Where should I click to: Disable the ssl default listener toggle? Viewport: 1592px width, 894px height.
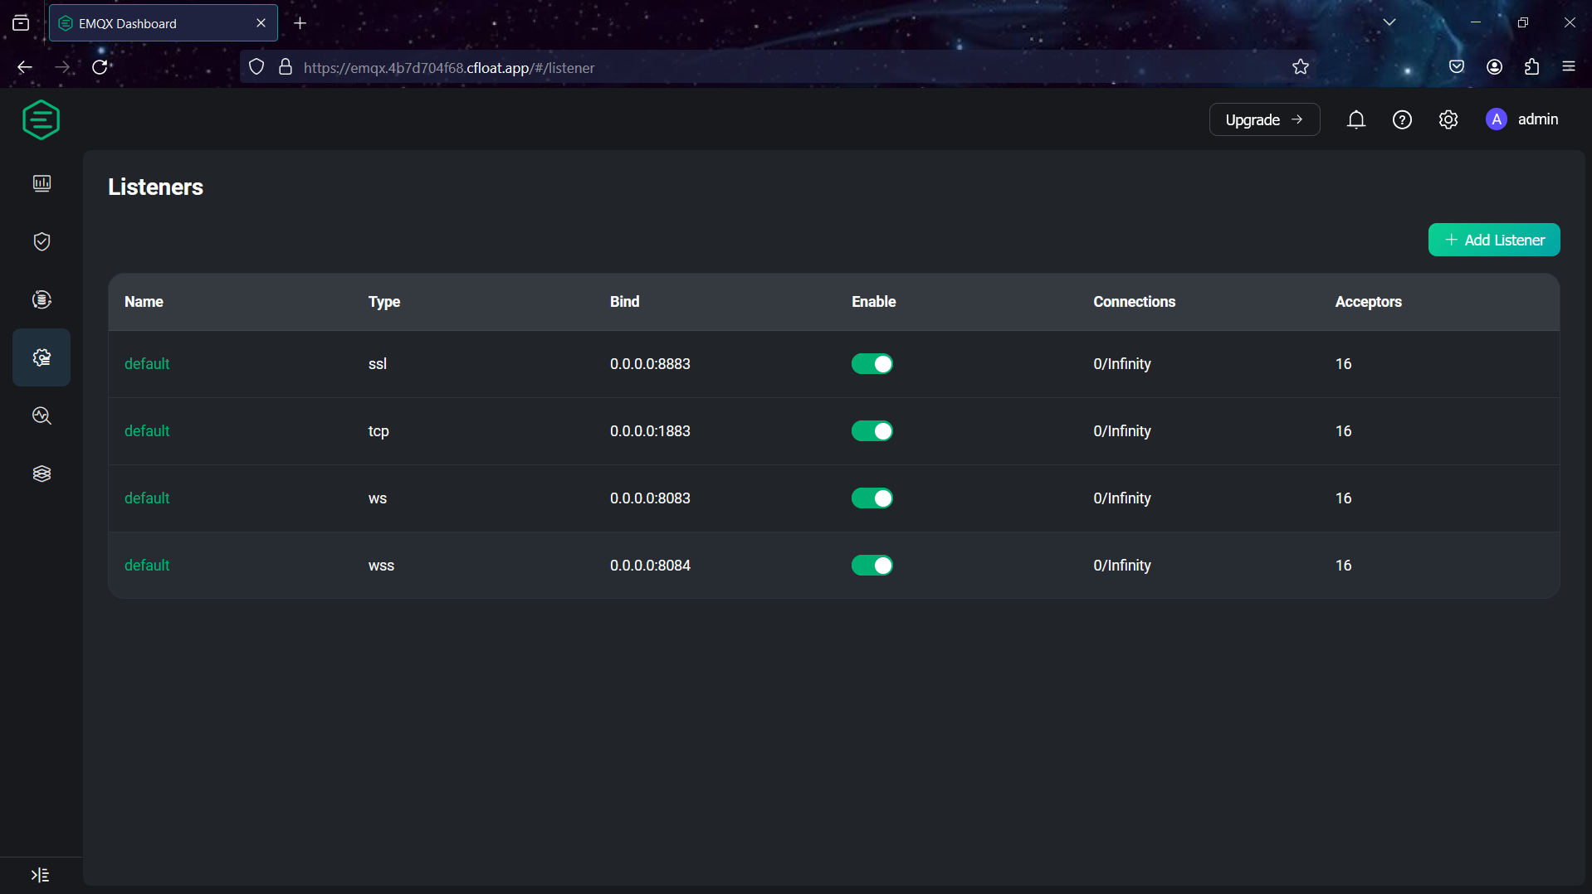(x=872, y=364)
